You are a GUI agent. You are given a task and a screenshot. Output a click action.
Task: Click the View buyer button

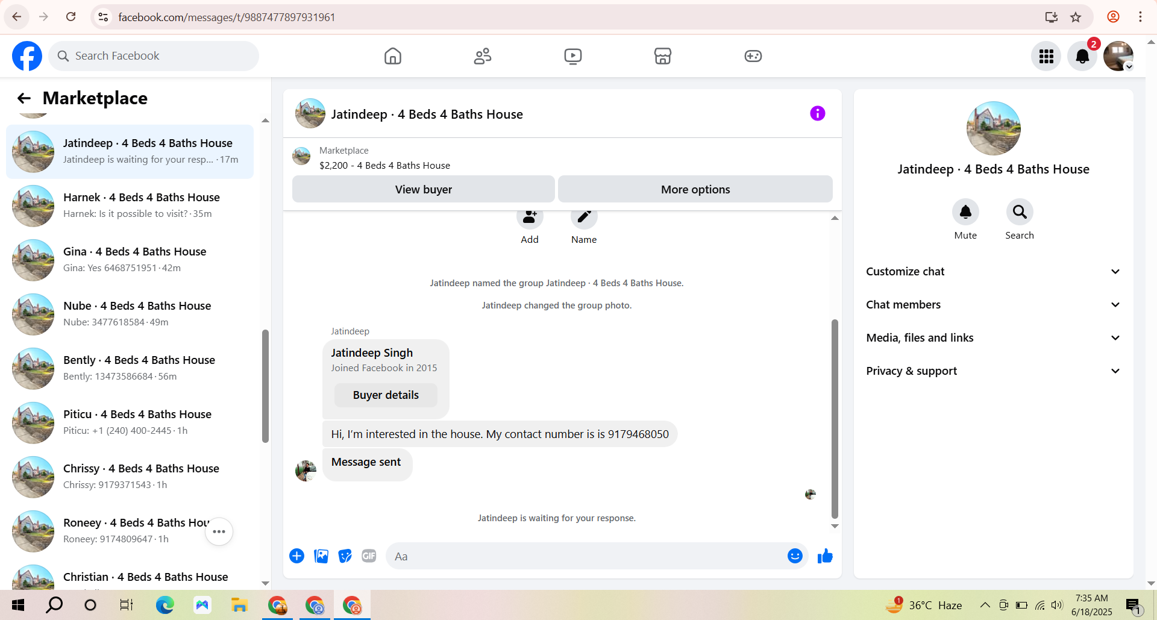pos(424,189)
